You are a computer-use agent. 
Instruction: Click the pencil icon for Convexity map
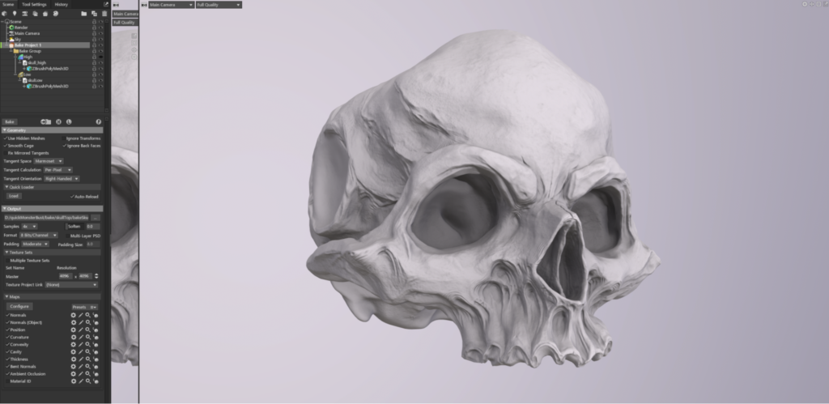point(81,345)
